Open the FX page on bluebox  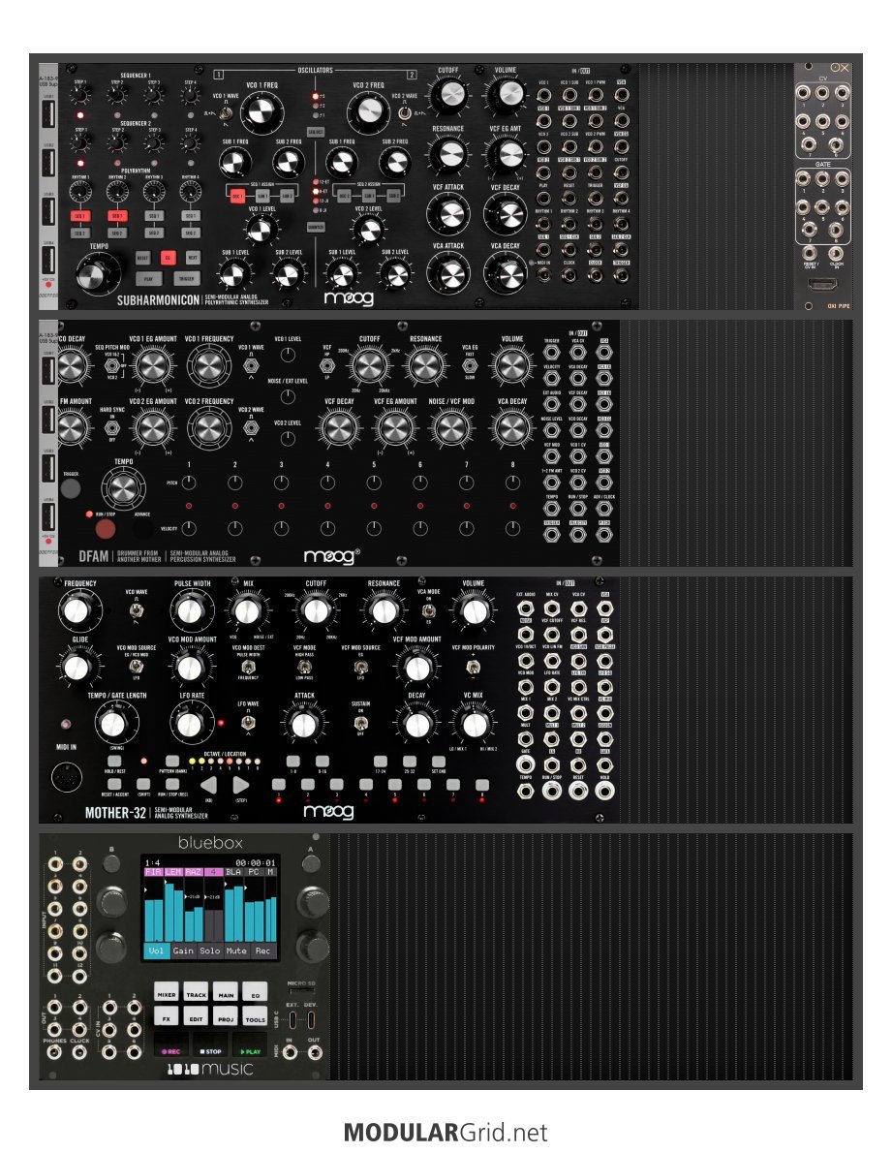click(167, 1017)
